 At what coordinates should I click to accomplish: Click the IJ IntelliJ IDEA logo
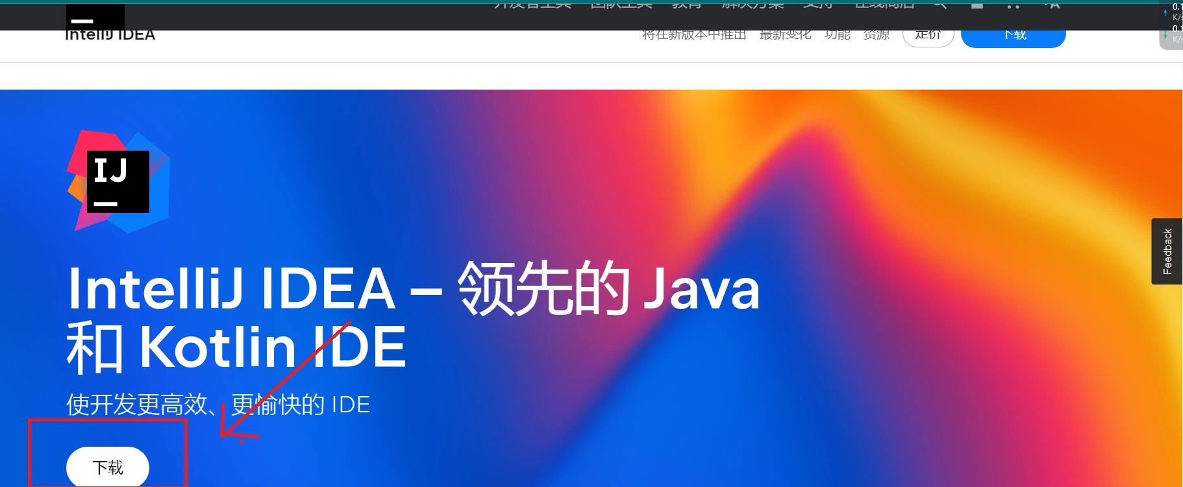(x=118, y=181)
